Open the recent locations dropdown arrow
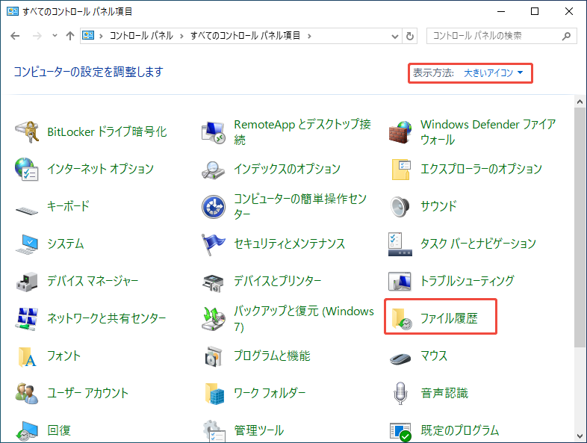 click(x=55, y=36)
